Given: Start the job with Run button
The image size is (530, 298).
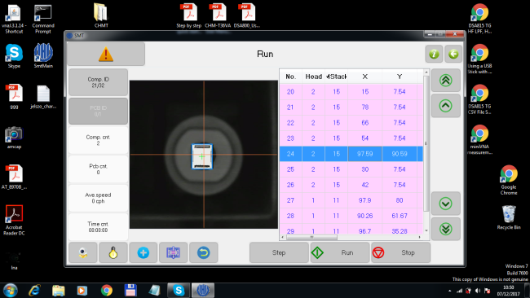Looking at the screenshot, I should tap(340, 252).
